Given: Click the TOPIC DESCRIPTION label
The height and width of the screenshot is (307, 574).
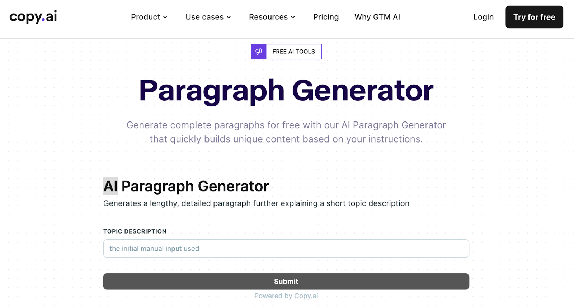Looking at the screenshot, I should coord(135,231).
